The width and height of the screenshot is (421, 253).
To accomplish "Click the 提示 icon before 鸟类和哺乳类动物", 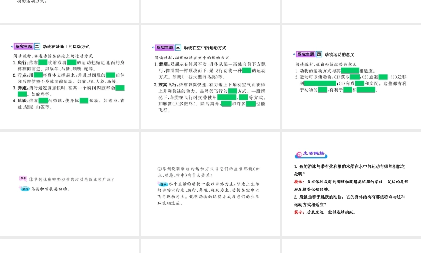I will [25, 189].
